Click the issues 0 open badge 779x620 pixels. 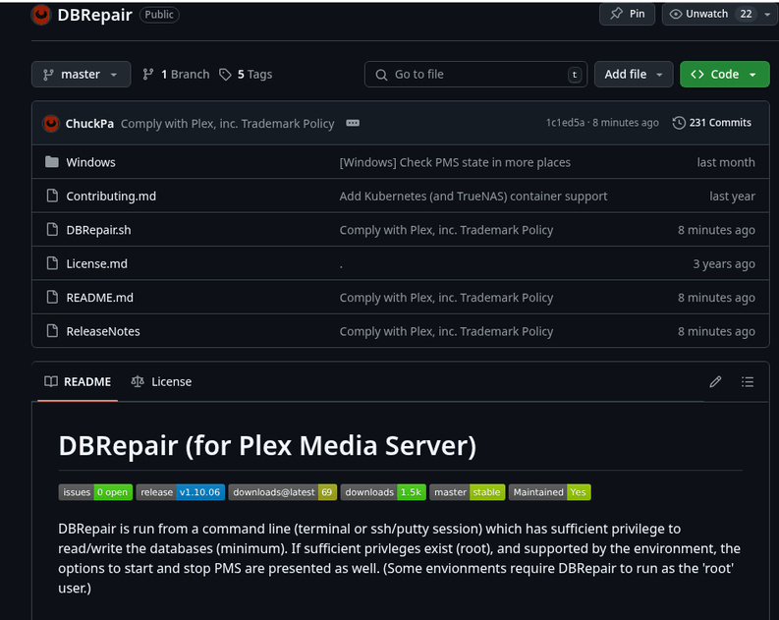pos(95,492)
